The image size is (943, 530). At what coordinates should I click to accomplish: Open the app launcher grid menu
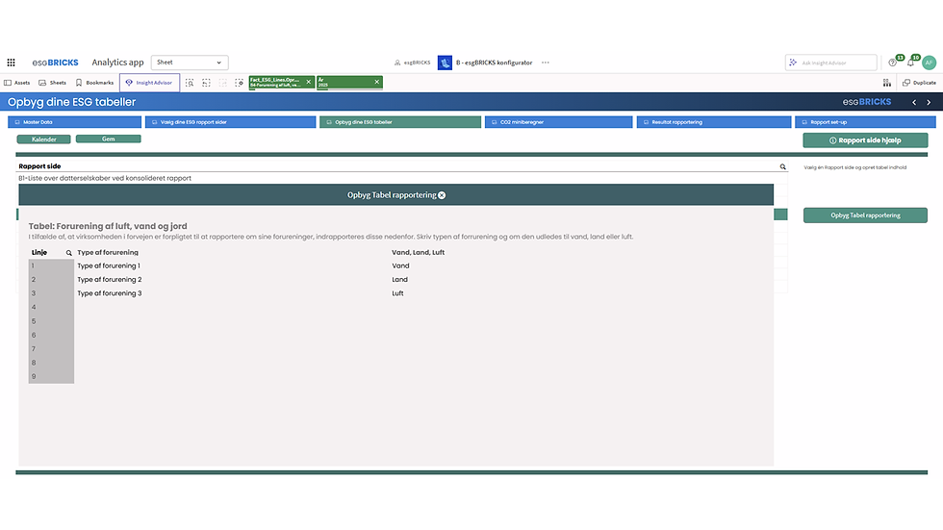click(11, 63)
